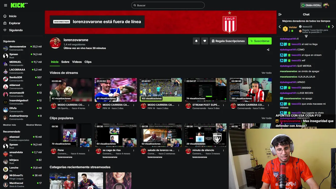This screenshot has width=336, height=189.
Task: Go to next top donors arrow
Action: click(x=333, y=27)
